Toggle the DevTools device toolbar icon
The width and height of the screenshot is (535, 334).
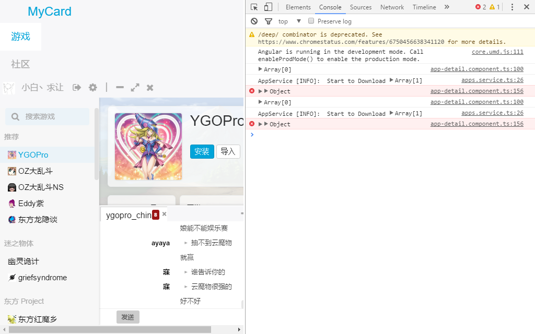coord(267,7)
